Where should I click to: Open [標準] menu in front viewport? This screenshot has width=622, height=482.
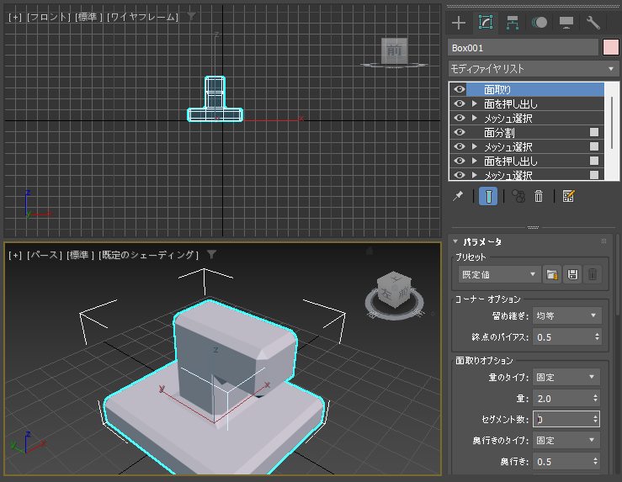click(89, 17)
